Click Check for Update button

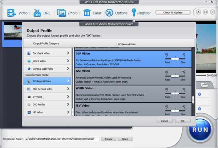pos(173,12)
